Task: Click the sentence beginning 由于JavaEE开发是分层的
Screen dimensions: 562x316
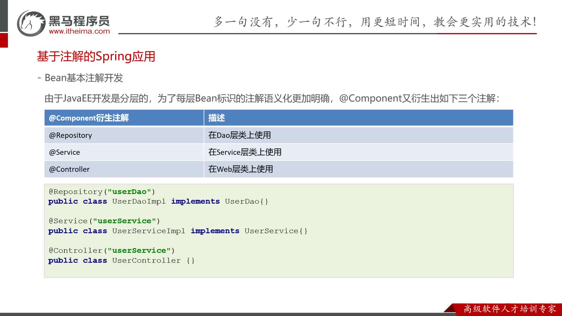Action: tap(272, 98)
